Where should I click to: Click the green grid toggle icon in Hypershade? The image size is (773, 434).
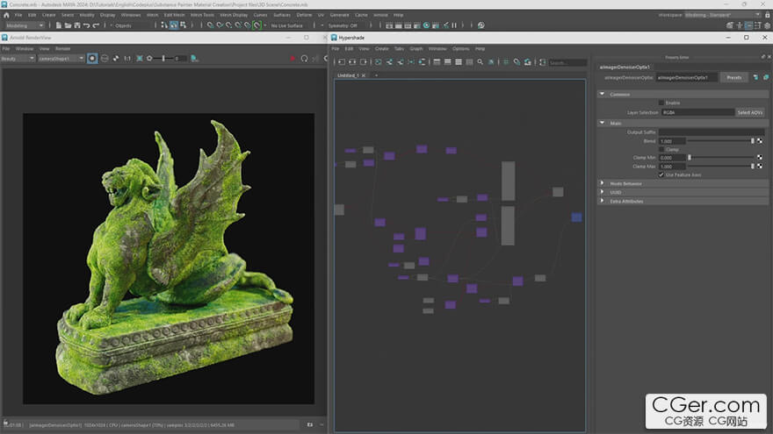[x=506, y=62]
